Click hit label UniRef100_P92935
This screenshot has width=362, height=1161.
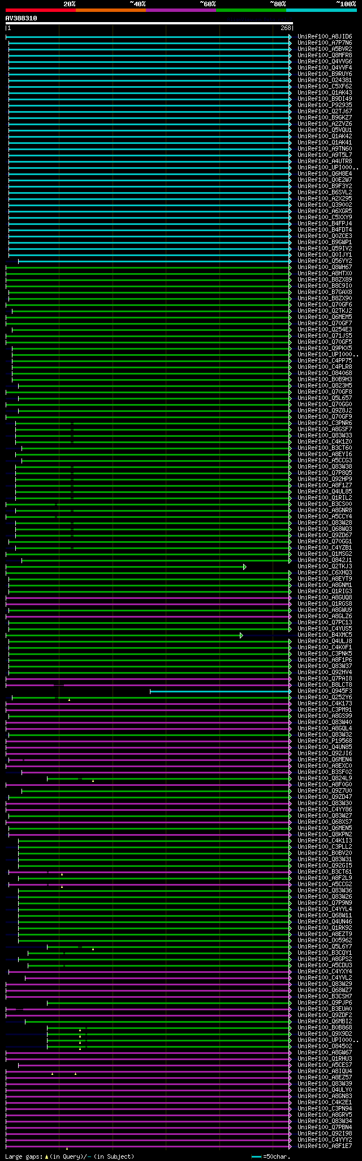click(325, 105)
